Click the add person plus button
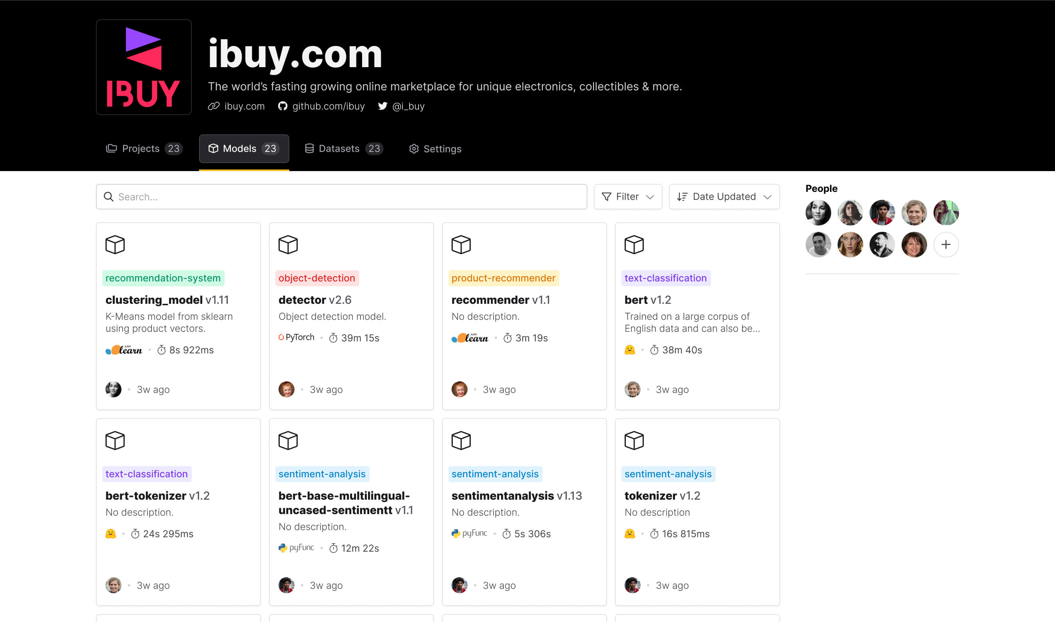Screen dimensions: 1055x622 point(946,245)
